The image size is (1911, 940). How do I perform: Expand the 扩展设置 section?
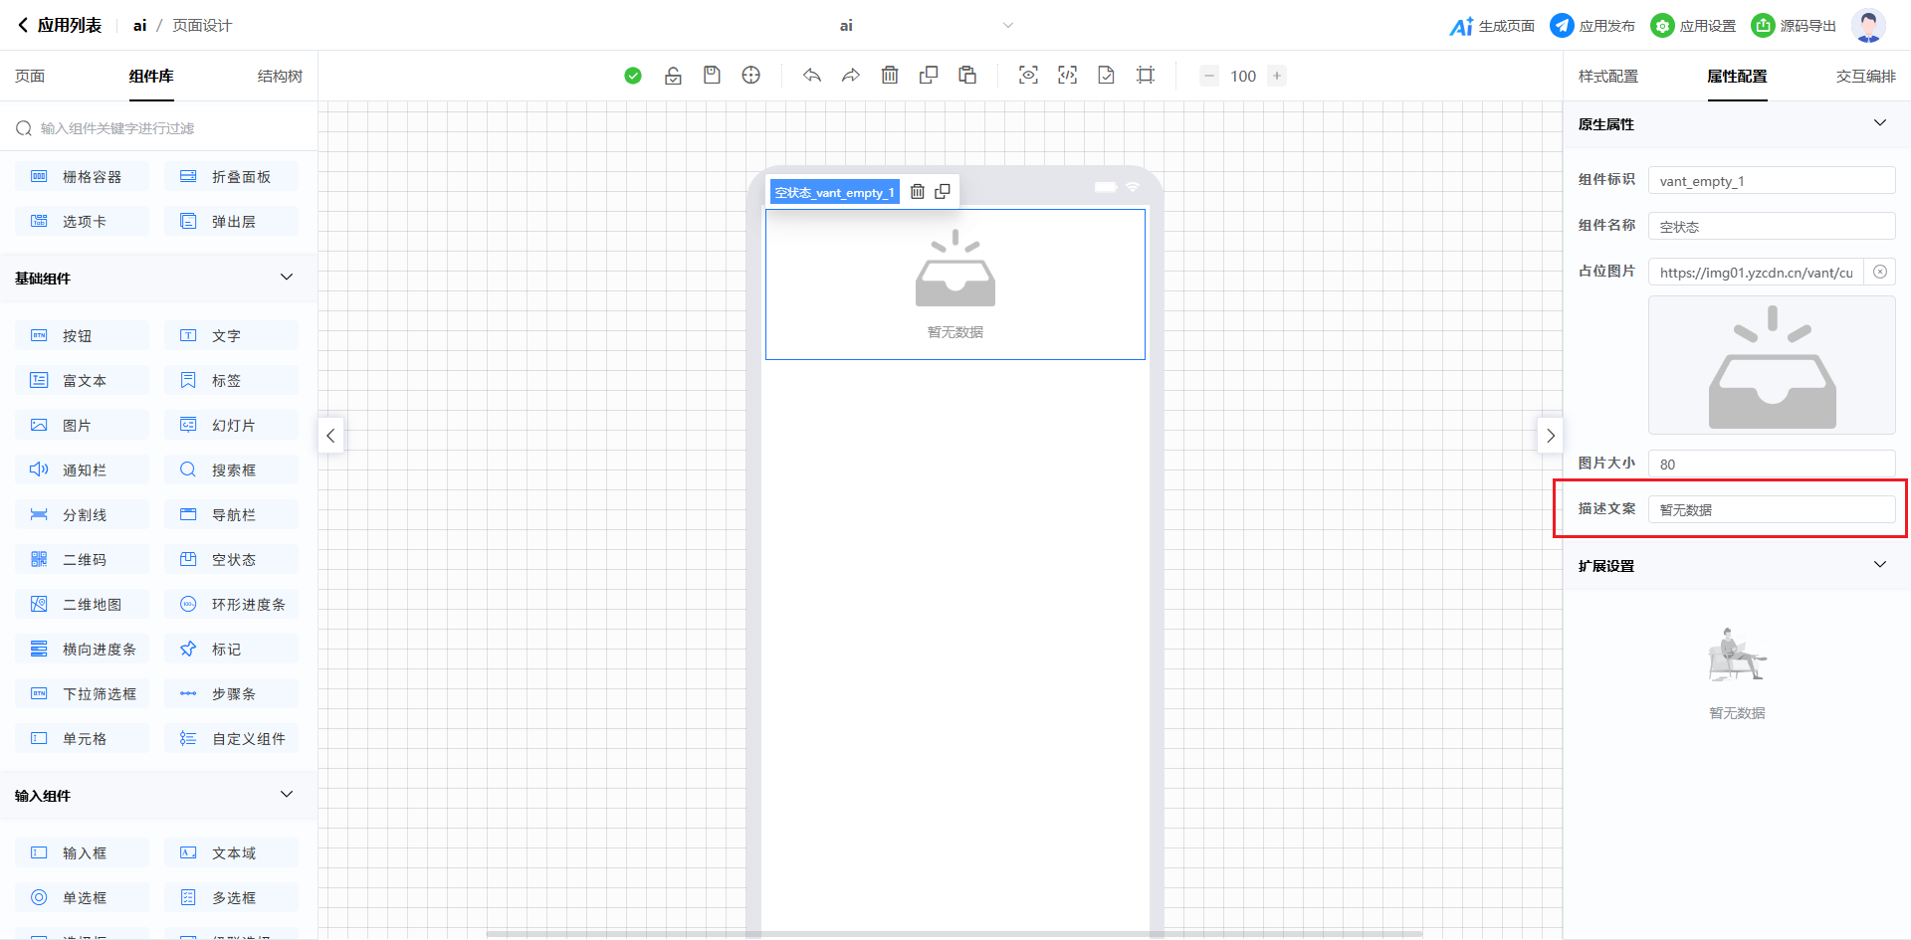tap(1880, 565)
